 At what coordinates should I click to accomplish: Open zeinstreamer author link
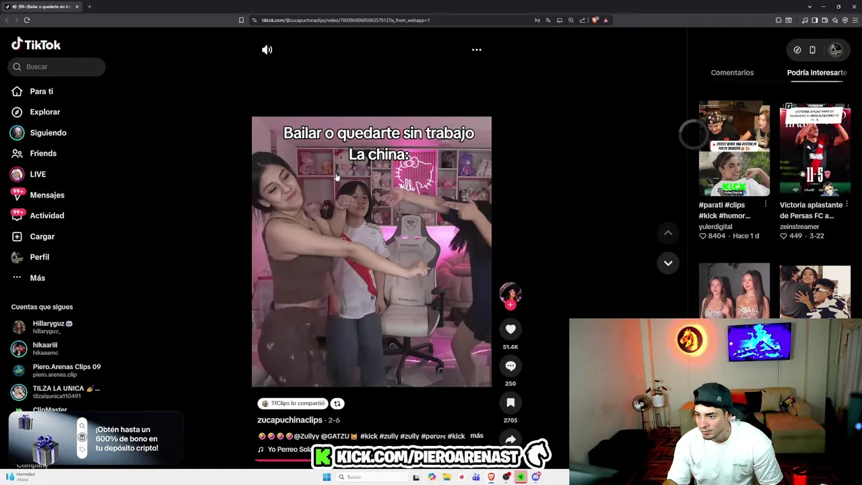[x=799, y=227]
